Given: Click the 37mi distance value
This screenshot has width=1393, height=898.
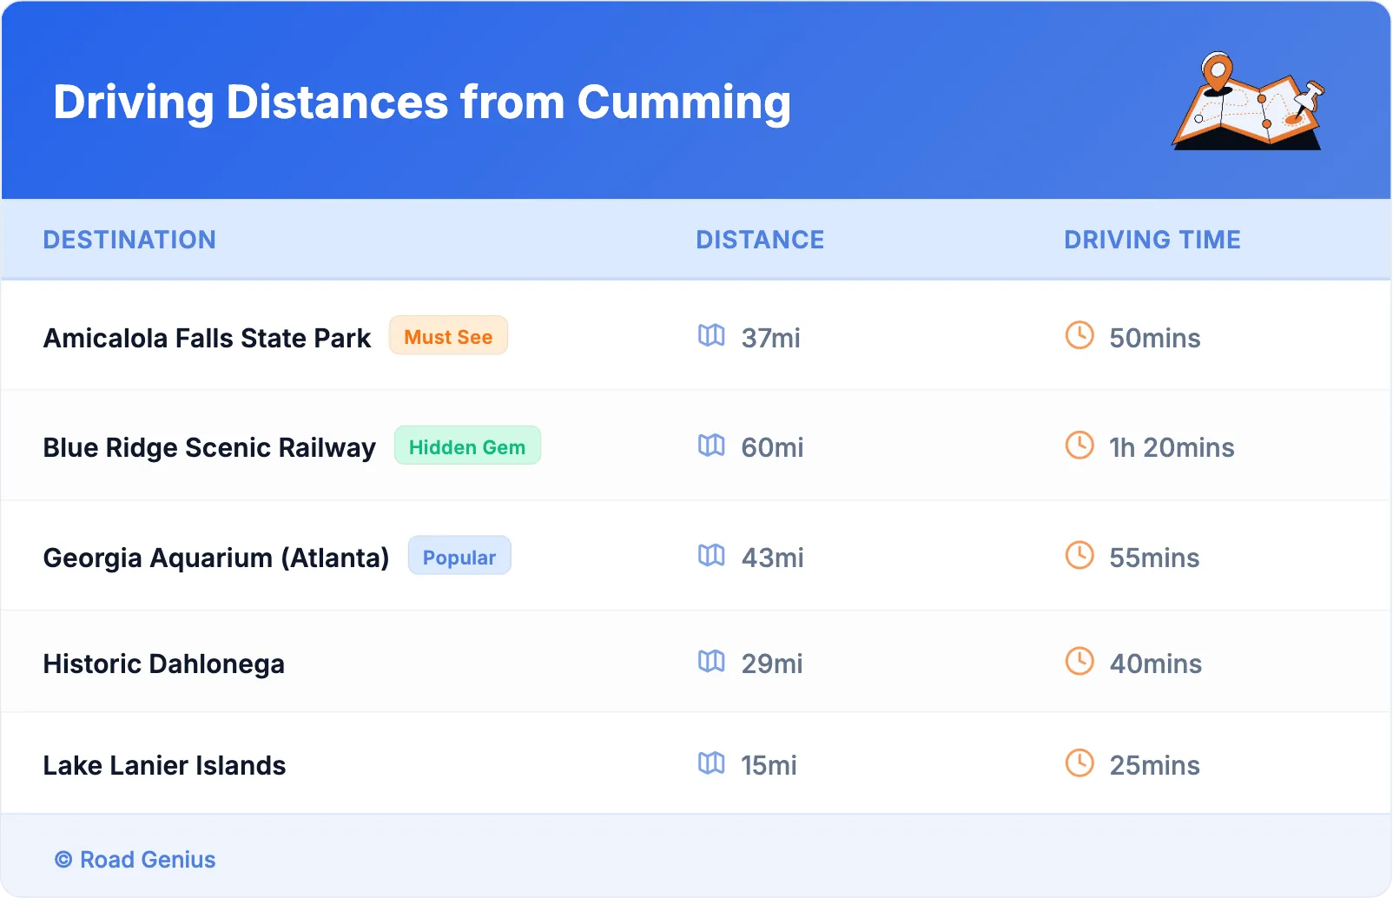Looking at the screenshot, I should (x=771, y=338).
